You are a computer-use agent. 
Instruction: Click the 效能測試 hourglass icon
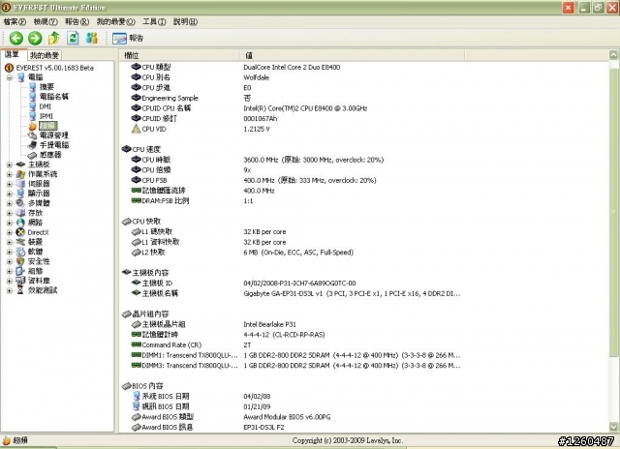click(20, 290)
